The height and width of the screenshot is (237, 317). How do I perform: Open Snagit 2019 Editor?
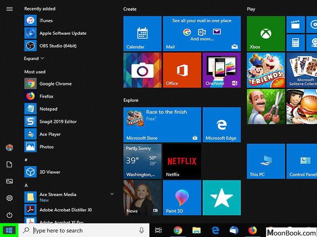click(x=69, y=122)
